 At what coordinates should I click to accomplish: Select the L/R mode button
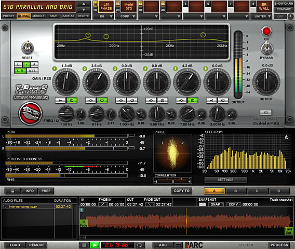pyautogui.click(x=20, y=71)
